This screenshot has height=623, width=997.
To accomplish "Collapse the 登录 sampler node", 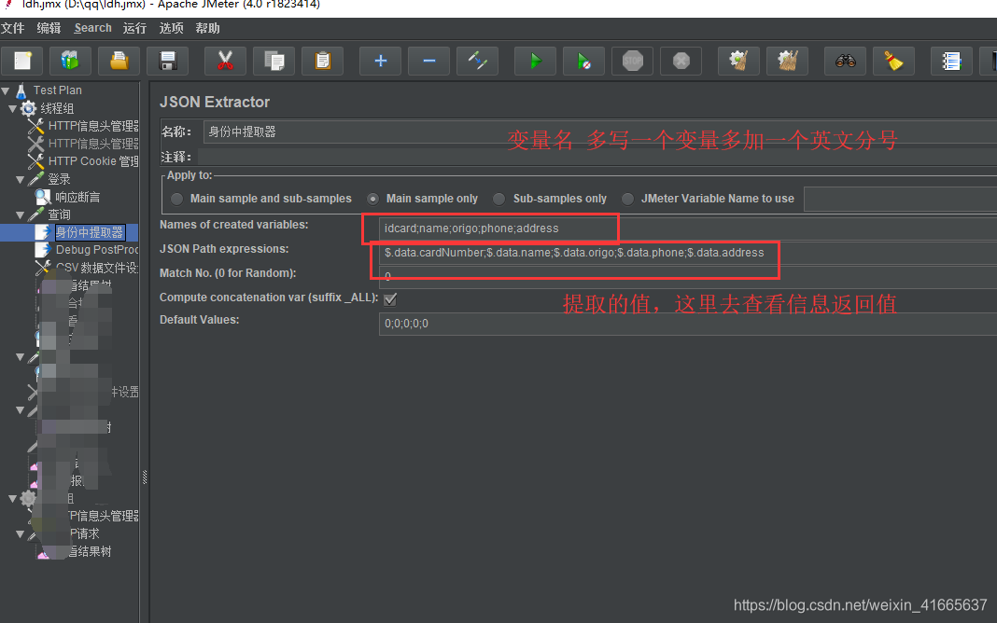I will click(x=20, y=180).
